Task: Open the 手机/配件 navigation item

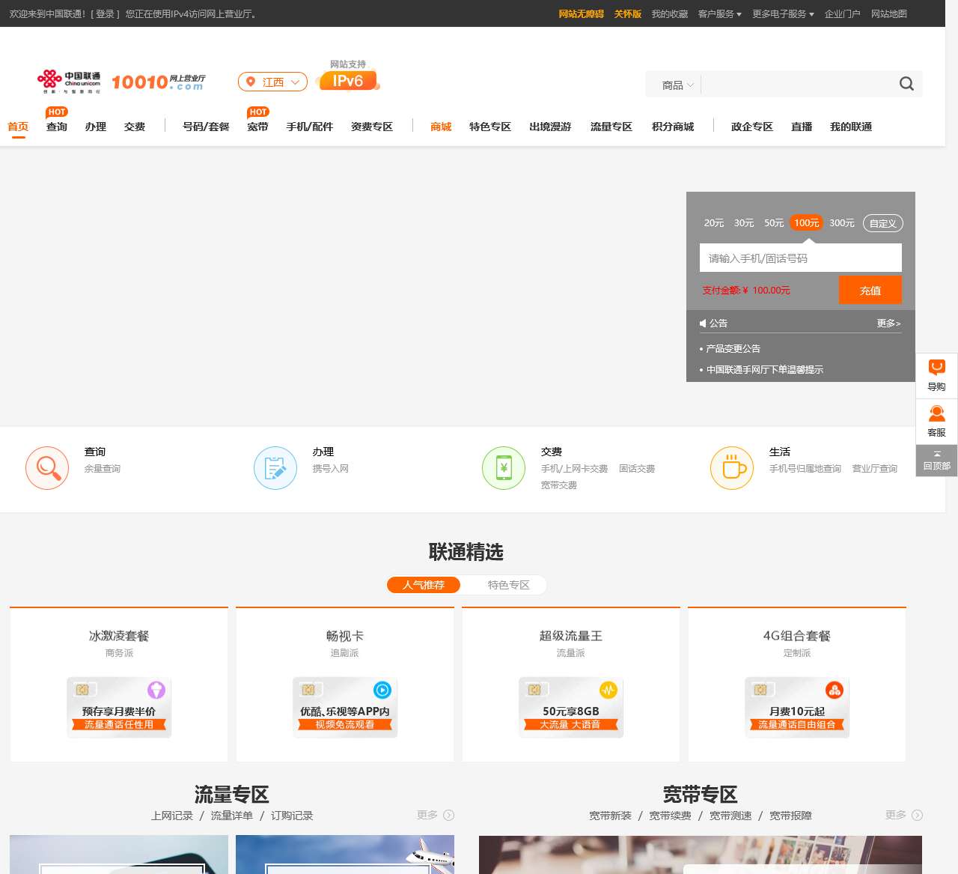Action: [x=310, y=127]
